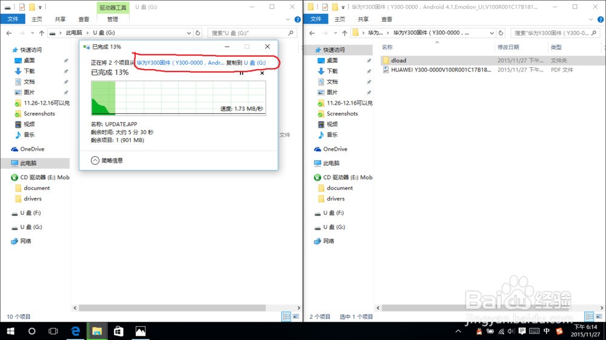Switch right window to large icons view

coord(599,317)
